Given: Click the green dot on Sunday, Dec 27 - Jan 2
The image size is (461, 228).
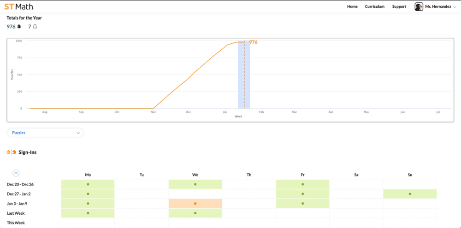Looking at the screenshot, I should [410, 194].
